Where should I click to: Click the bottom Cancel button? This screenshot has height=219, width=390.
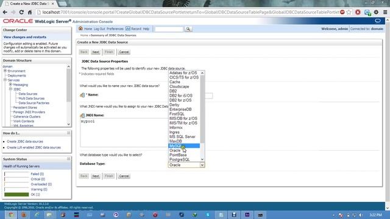[124, 176]
